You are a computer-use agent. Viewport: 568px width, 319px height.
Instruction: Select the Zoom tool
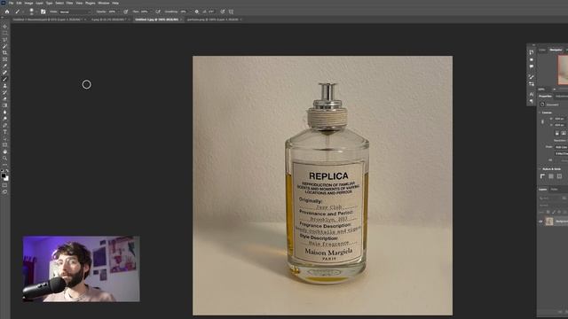4,158
